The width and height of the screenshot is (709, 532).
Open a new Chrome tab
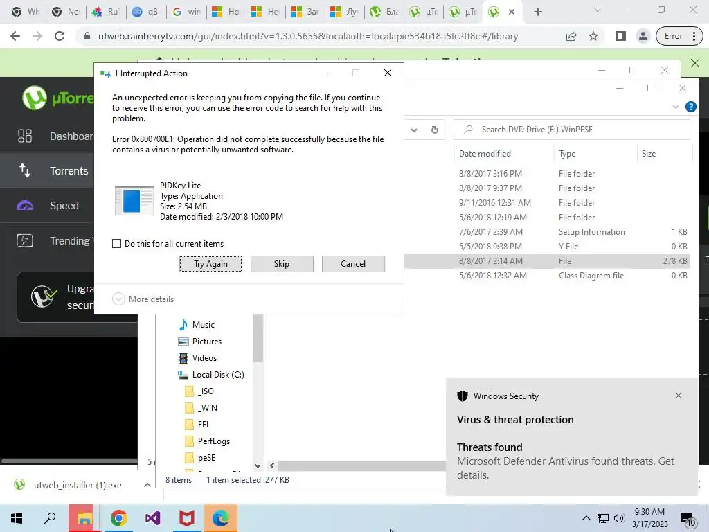[537, 12]
